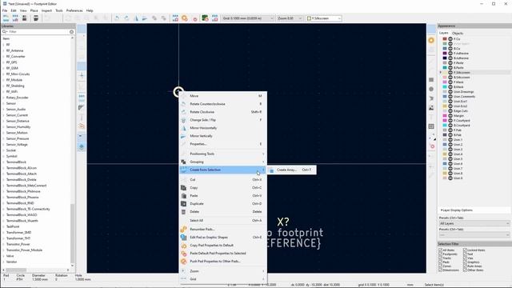Click the Mirror Horizontally toolbar icon
Viewport: 512px width, 288px height.
[136, 18]
